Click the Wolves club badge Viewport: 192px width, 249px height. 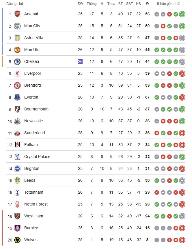(x=18, y=240)
